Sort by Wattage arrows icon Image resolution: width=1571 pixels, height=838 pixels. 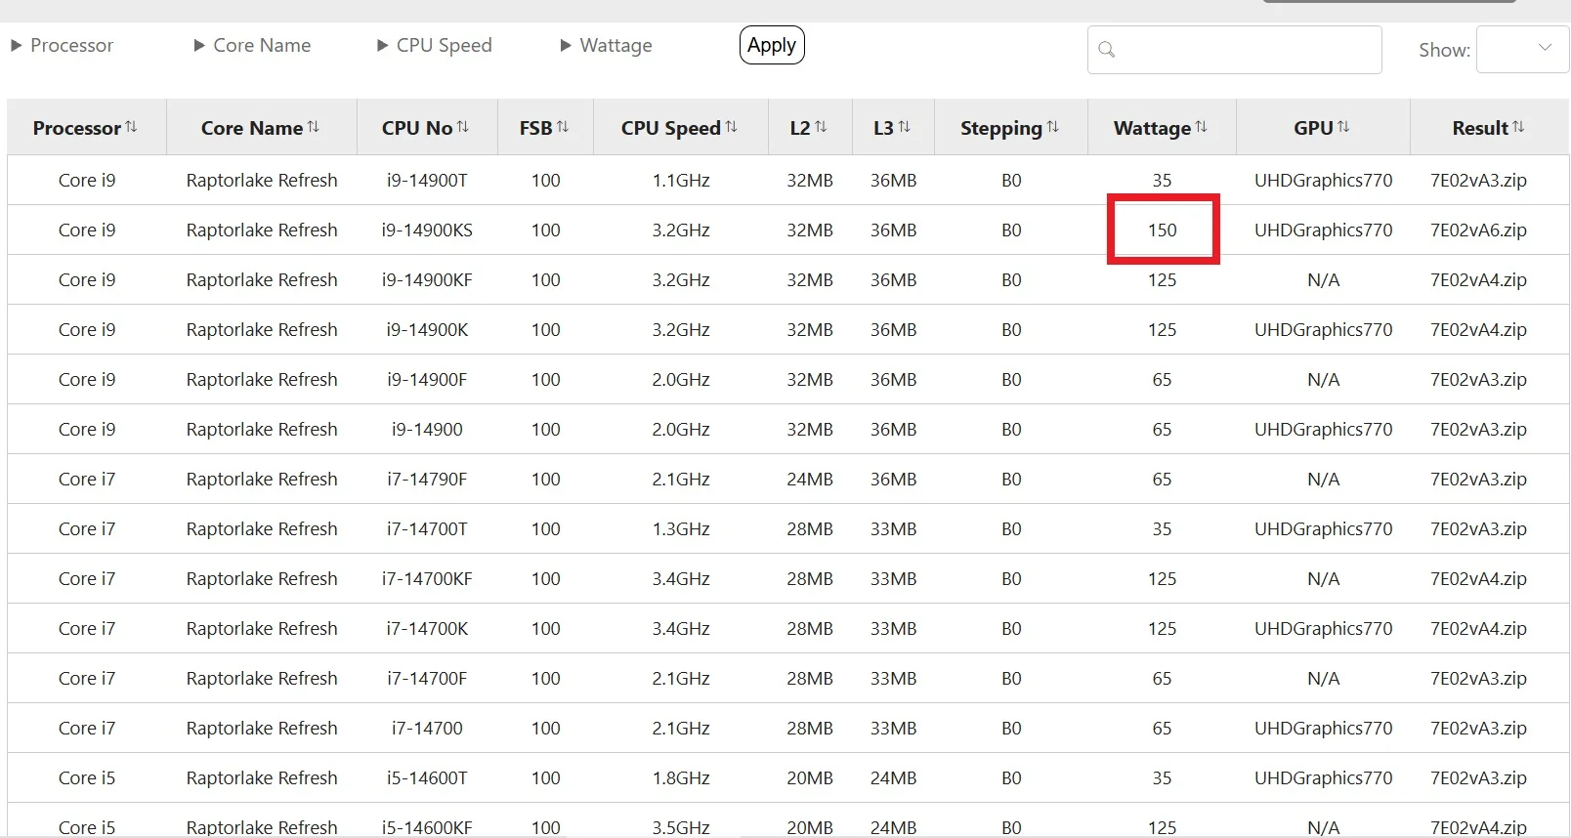click(x=1202, y=127)
